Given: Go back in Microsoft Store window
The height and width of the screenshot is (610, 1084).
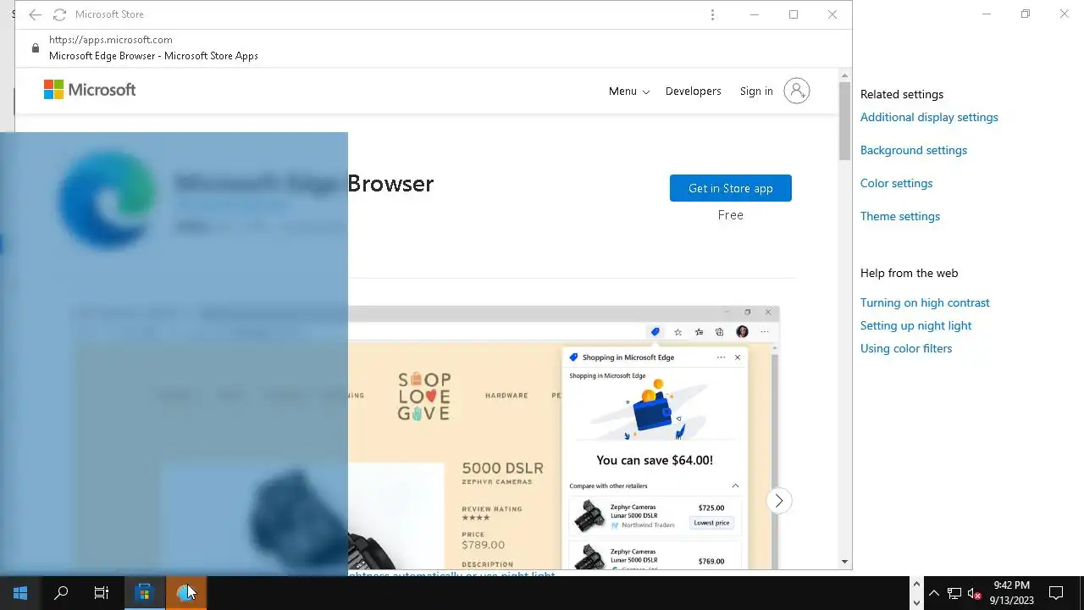Looking at the screenshot, I should pos(35,14).
